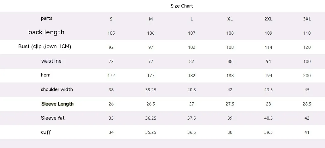
Task: Select the Bust (clip down 1CM) label
Action: tap(45, 47)
